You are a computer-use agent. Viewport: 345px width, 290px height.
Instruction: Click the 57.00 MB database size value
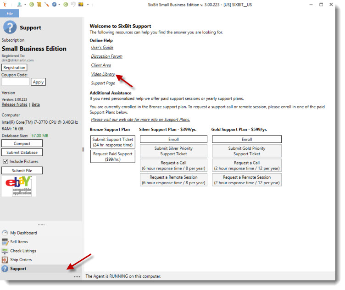(39, 136)
